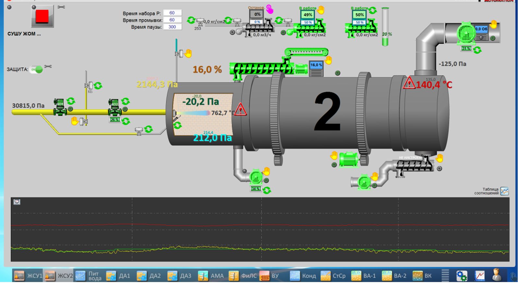
Task: Edit the Время промывки field
Action: coord(172,20)
